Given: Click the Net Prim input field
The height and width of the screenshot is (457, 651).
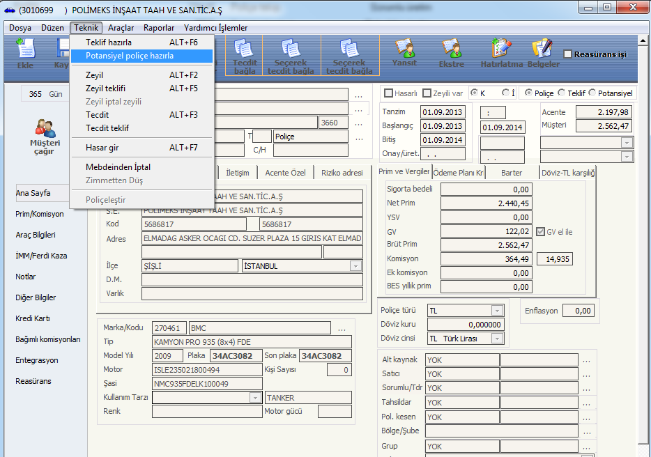Looking at the screenshot, I should pos(487,203).
